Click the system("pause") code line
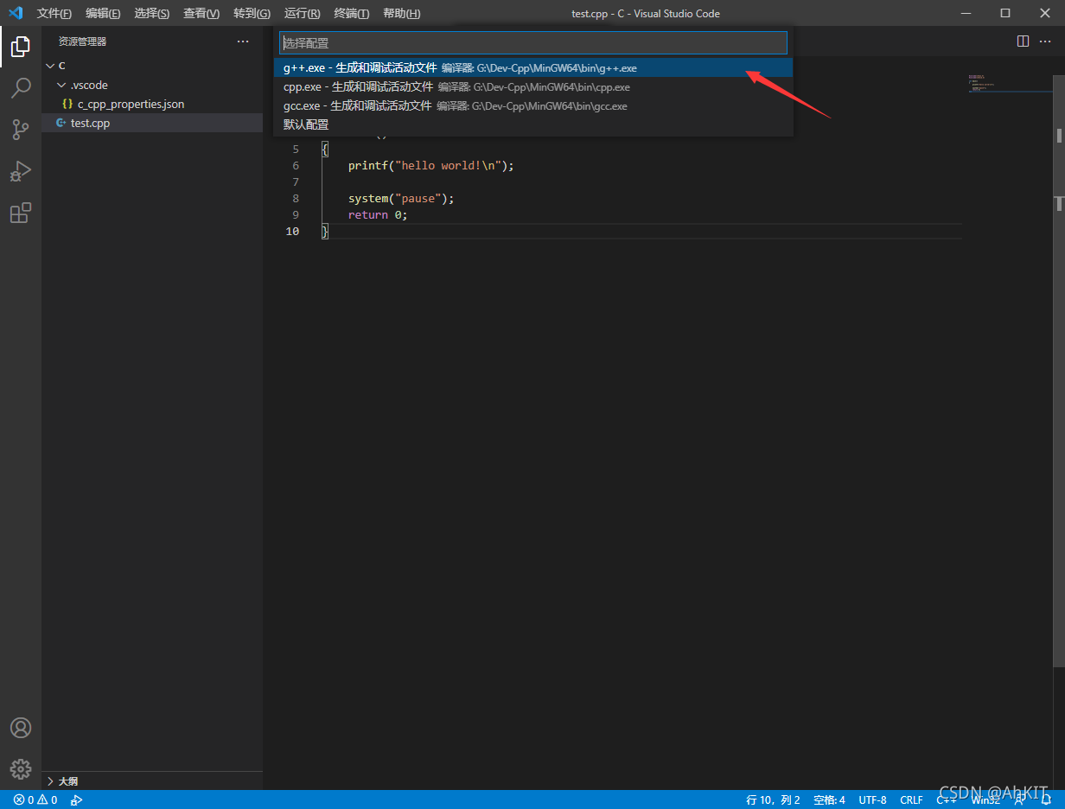Viewport: 1065px width, 809px height. coord(401,198)
